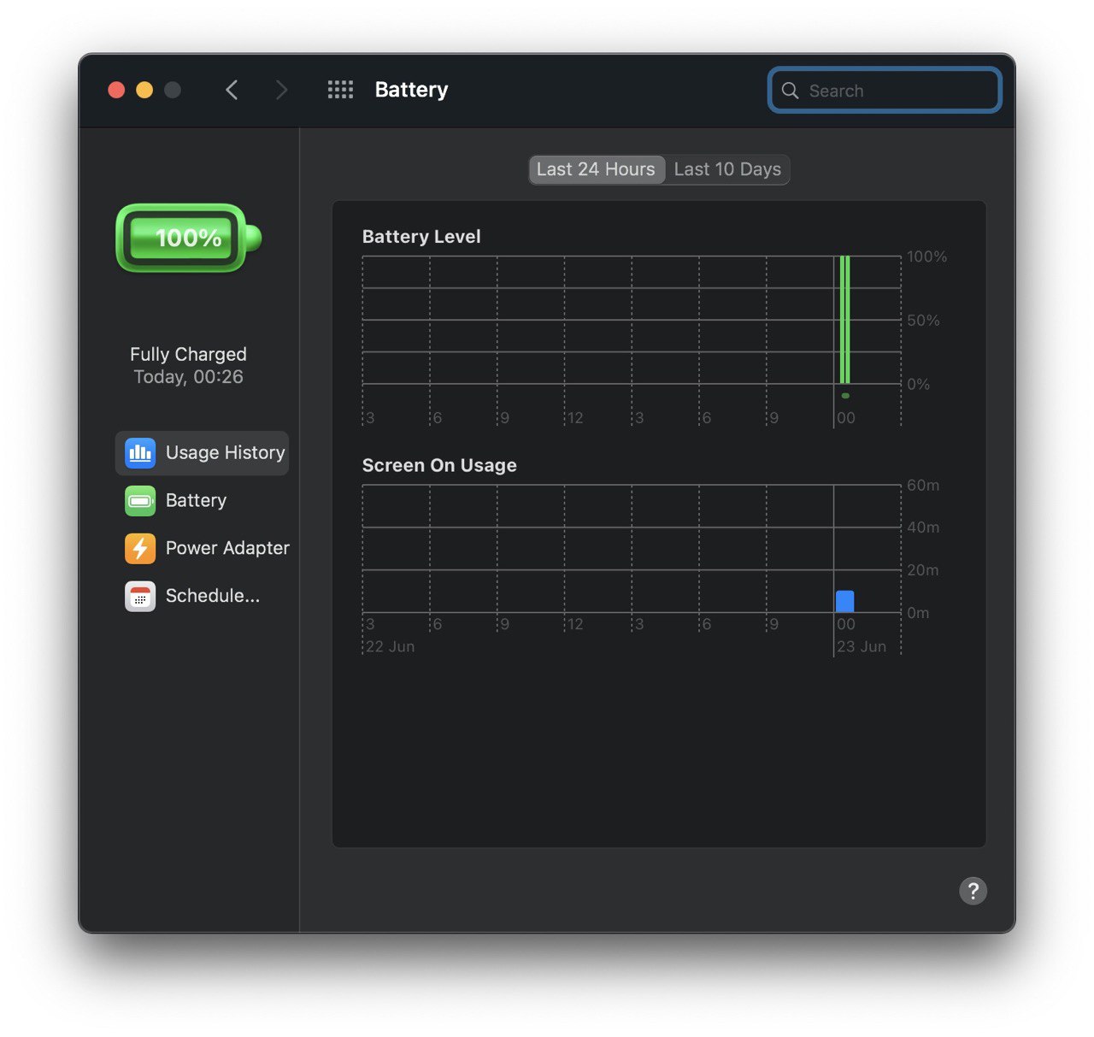This screenshot has width=1094, height=1037.
Task: Click the Battery window title
Action: (x=411, y=90)
